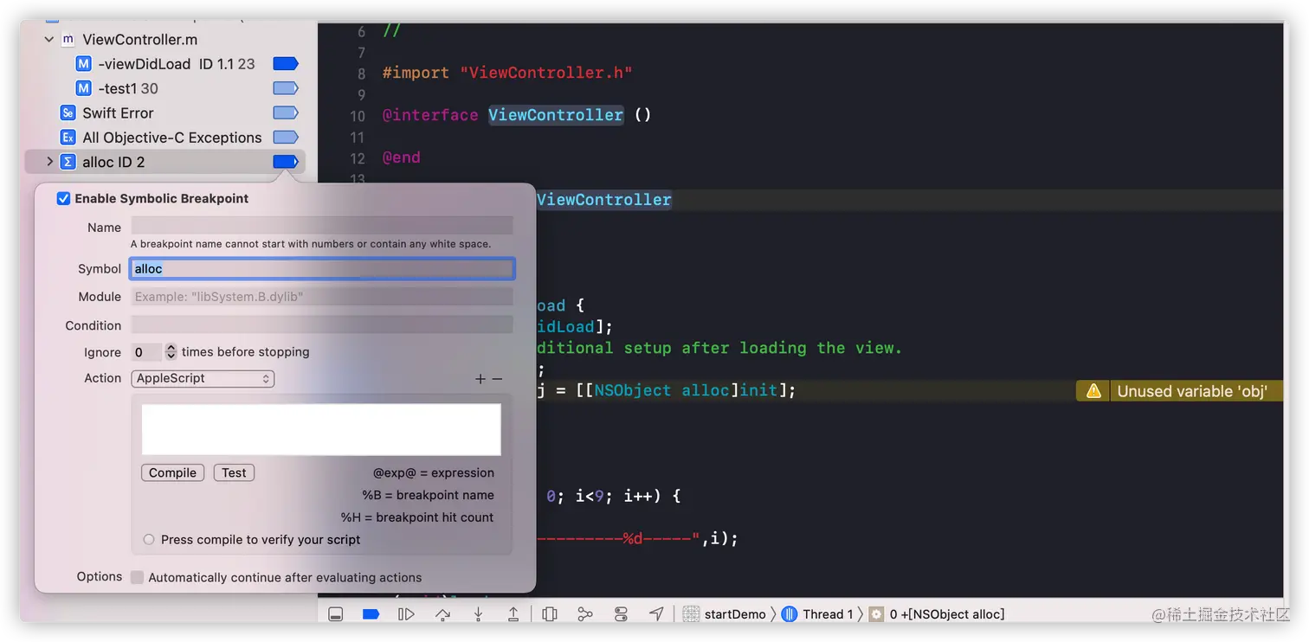Click the -viewDidLoad method icon

click(x=83, y=64)
